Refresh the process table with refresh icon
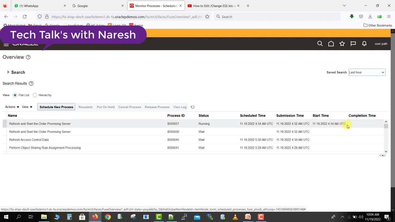Screen dimensions: 395x222 pyautogui.click(x=193, y=107)
